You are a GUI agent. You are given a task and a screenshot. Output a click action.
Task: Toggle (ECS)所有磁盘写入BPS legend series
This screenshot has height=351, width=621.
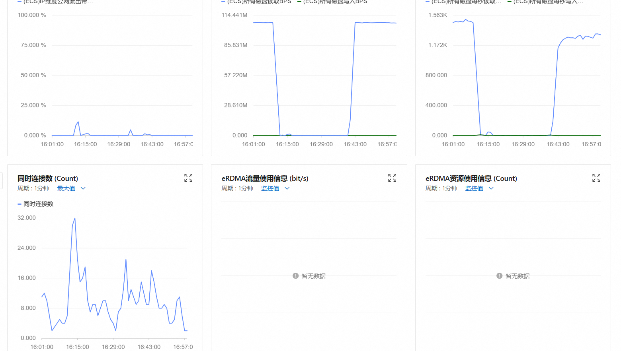click(332, 2)
